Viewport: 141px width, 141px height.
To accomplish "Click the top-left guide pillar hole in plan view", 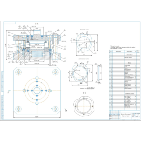I will click(x=18, y=72).
